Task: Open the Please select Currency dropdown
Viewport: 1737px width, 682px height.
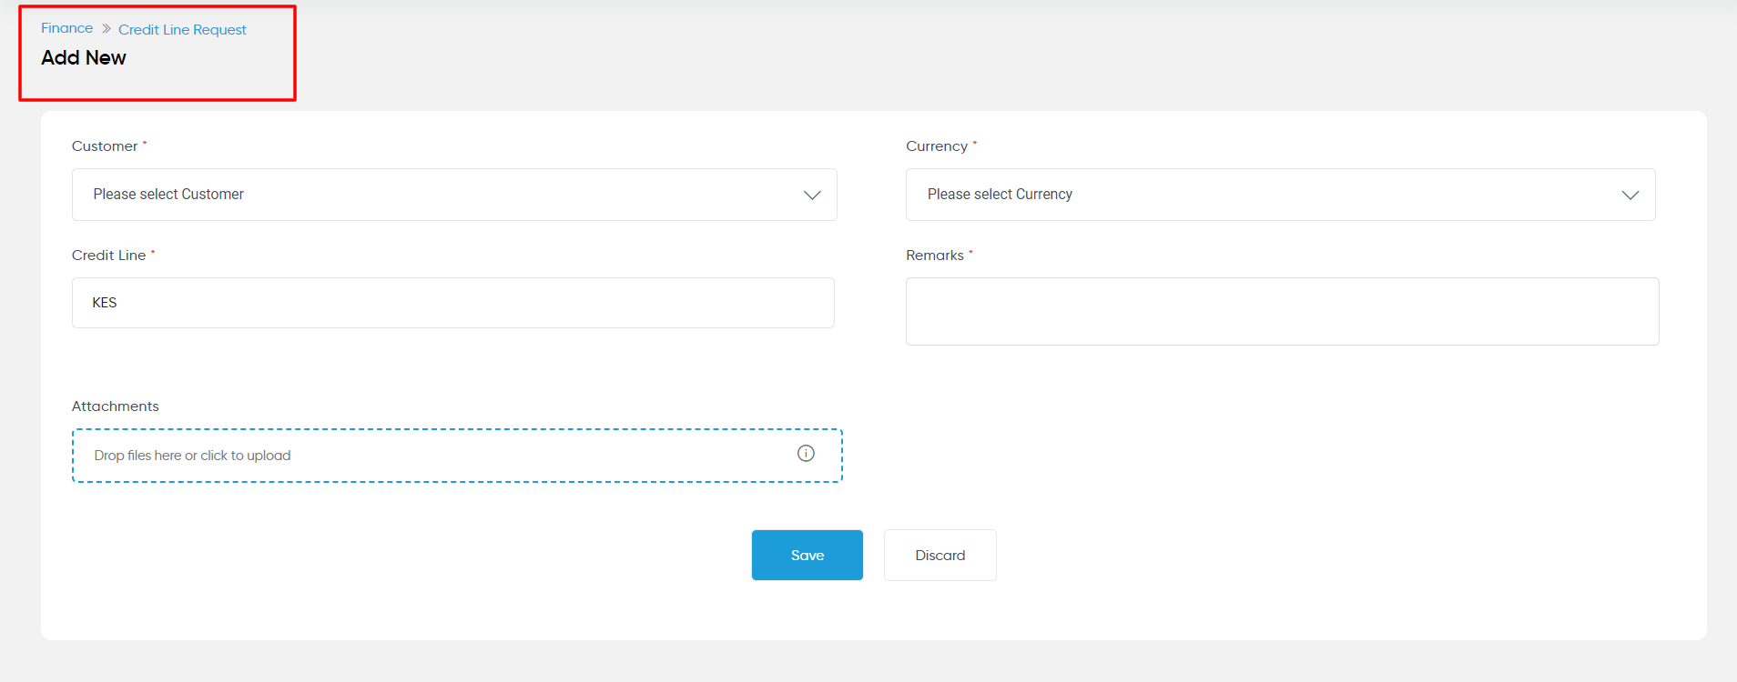Action: [1280, 195]
